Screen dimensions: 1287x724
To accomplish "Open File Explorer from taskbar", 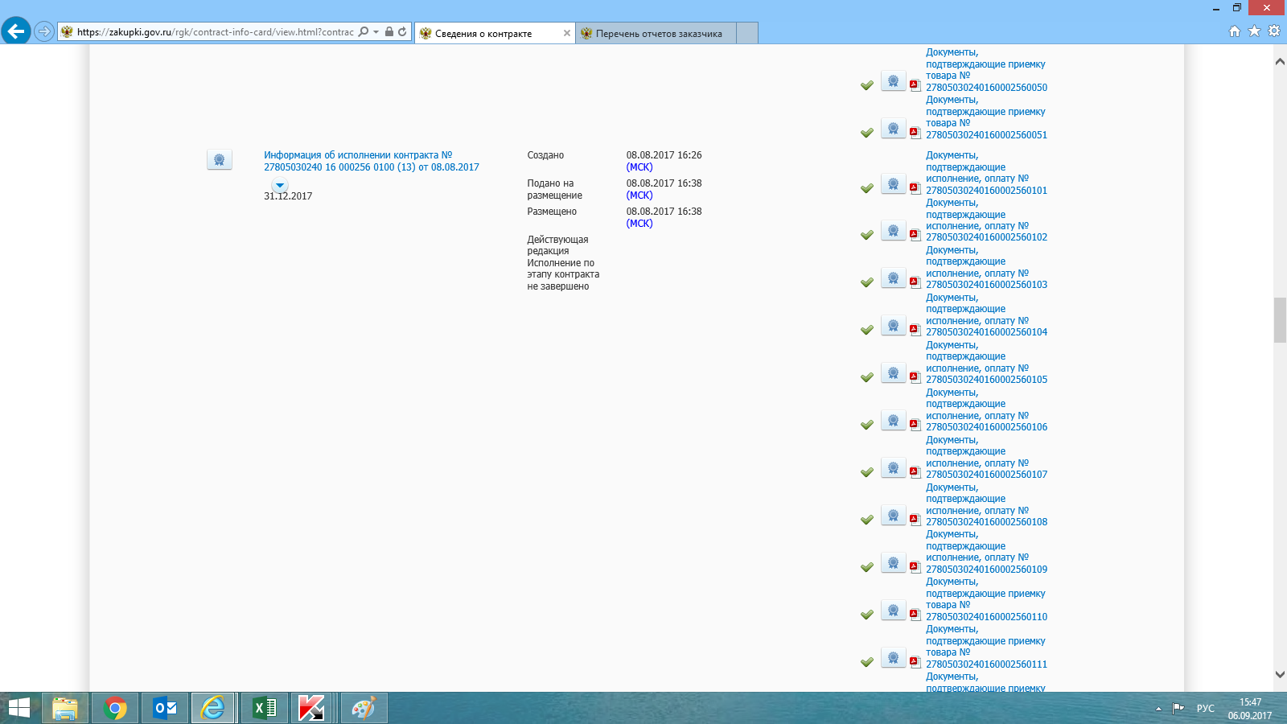I will pos(65,708).
